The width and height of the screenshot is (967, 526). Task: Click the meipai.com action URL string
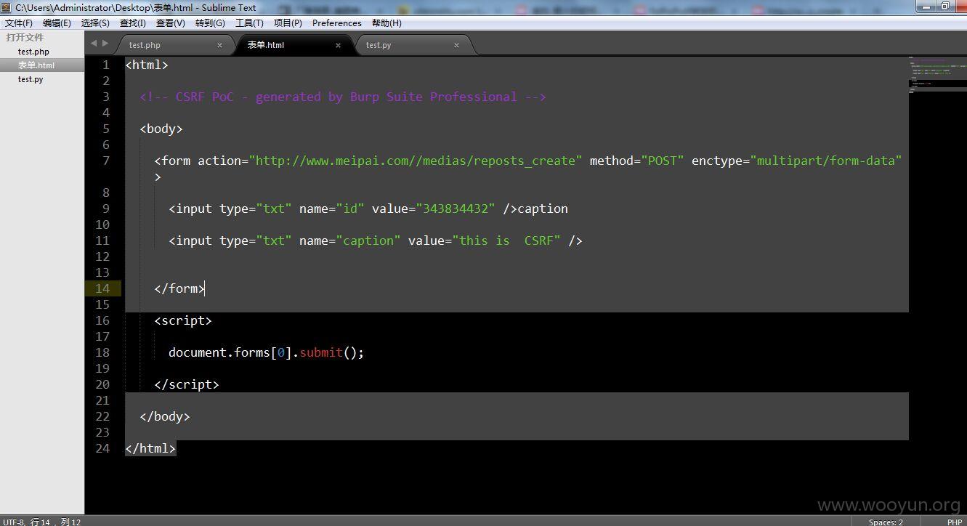416,161
